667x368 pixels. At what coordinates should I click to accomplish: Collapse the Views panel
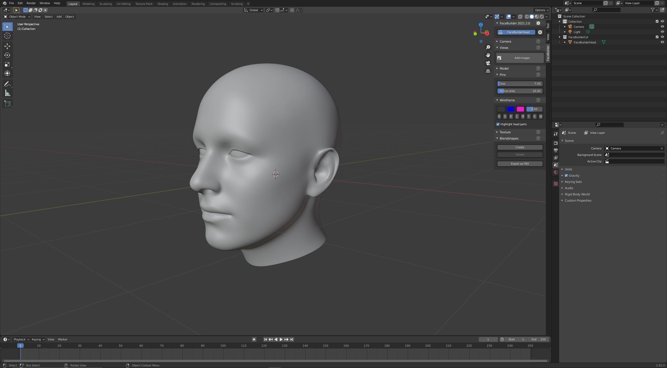coord(504,48)
